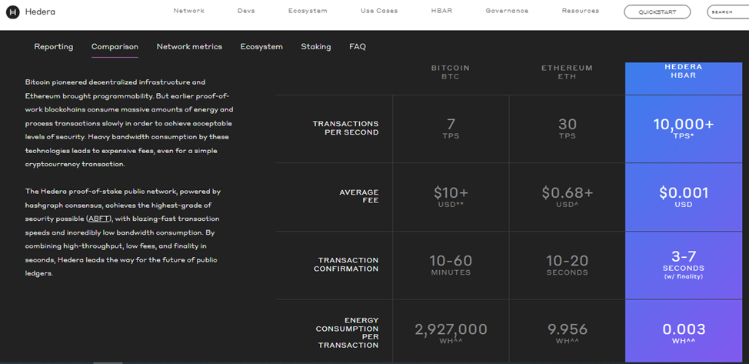Select the HEDERA HBAR column header
Viewport: 749px width, 364px height.
683,72
